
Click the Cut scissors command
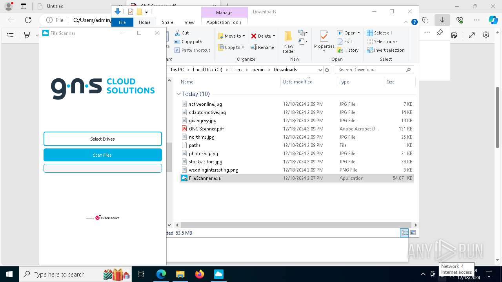182,33
